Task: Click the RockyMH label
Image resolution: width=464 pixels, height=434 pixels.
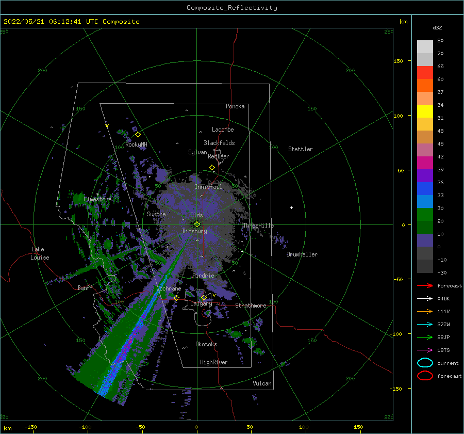Action: point(136,144)
